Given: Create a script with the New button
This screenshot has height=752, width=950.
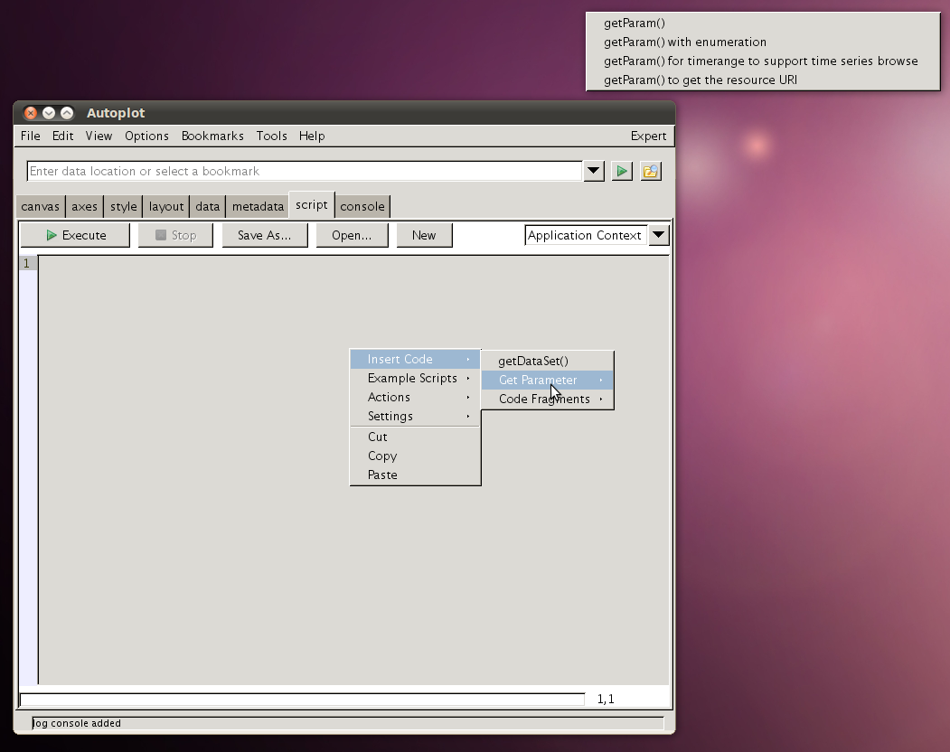Looking at the screenshot, I should (424, 234).
